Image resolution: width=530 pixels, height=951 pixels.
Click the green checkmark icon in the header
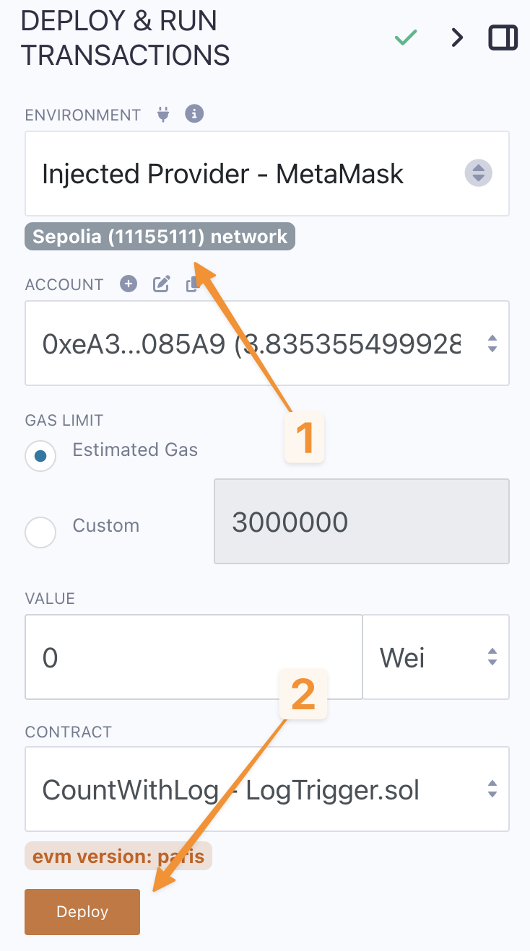406,38
